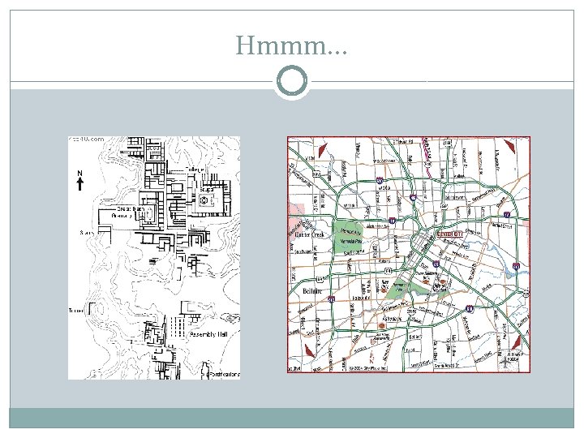This screenshot has width=584, height=438.
Task: Click the red arrow in map's top-right corner
Action: [509, 146]
